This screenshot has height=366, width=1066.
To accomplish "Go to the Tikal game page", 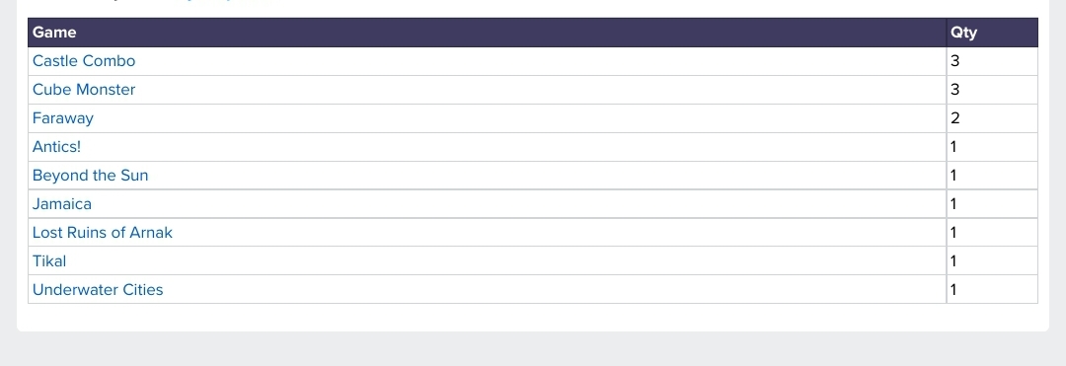I will [x=49, y=260].
